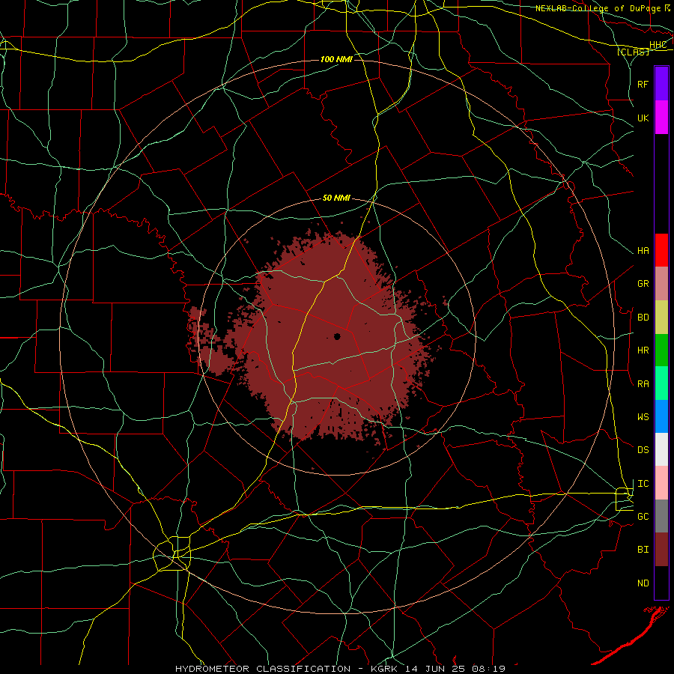
Task: Select the gray GC legend swatch
Action: (661, 516)
